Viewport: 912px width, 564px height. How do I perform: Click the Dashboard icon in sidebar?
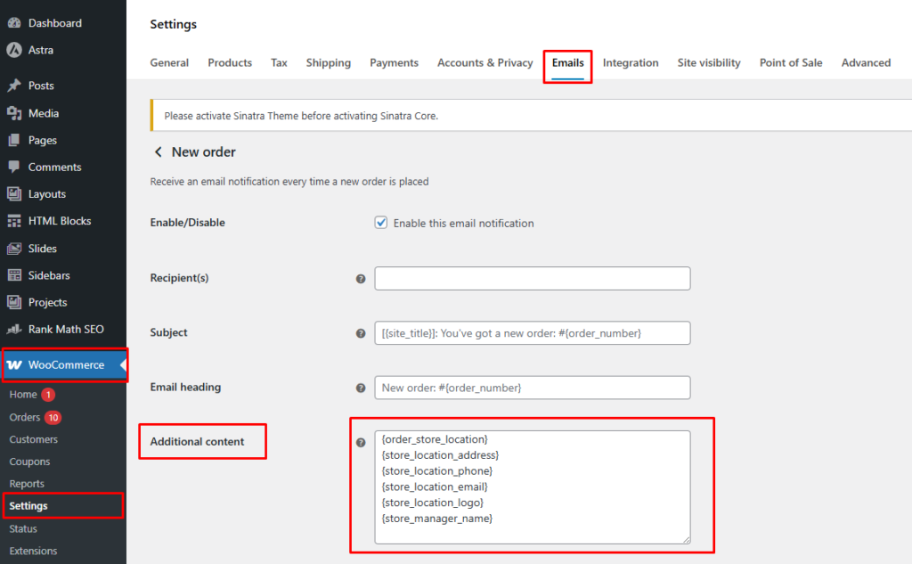[14, 23]
